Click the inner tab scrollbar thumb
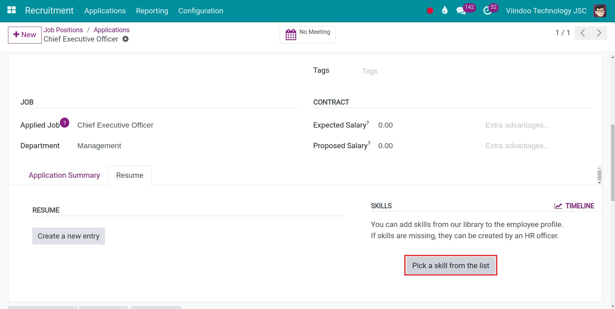The height and width of the screenshot is (309, 615). click(x=599, y=175)
